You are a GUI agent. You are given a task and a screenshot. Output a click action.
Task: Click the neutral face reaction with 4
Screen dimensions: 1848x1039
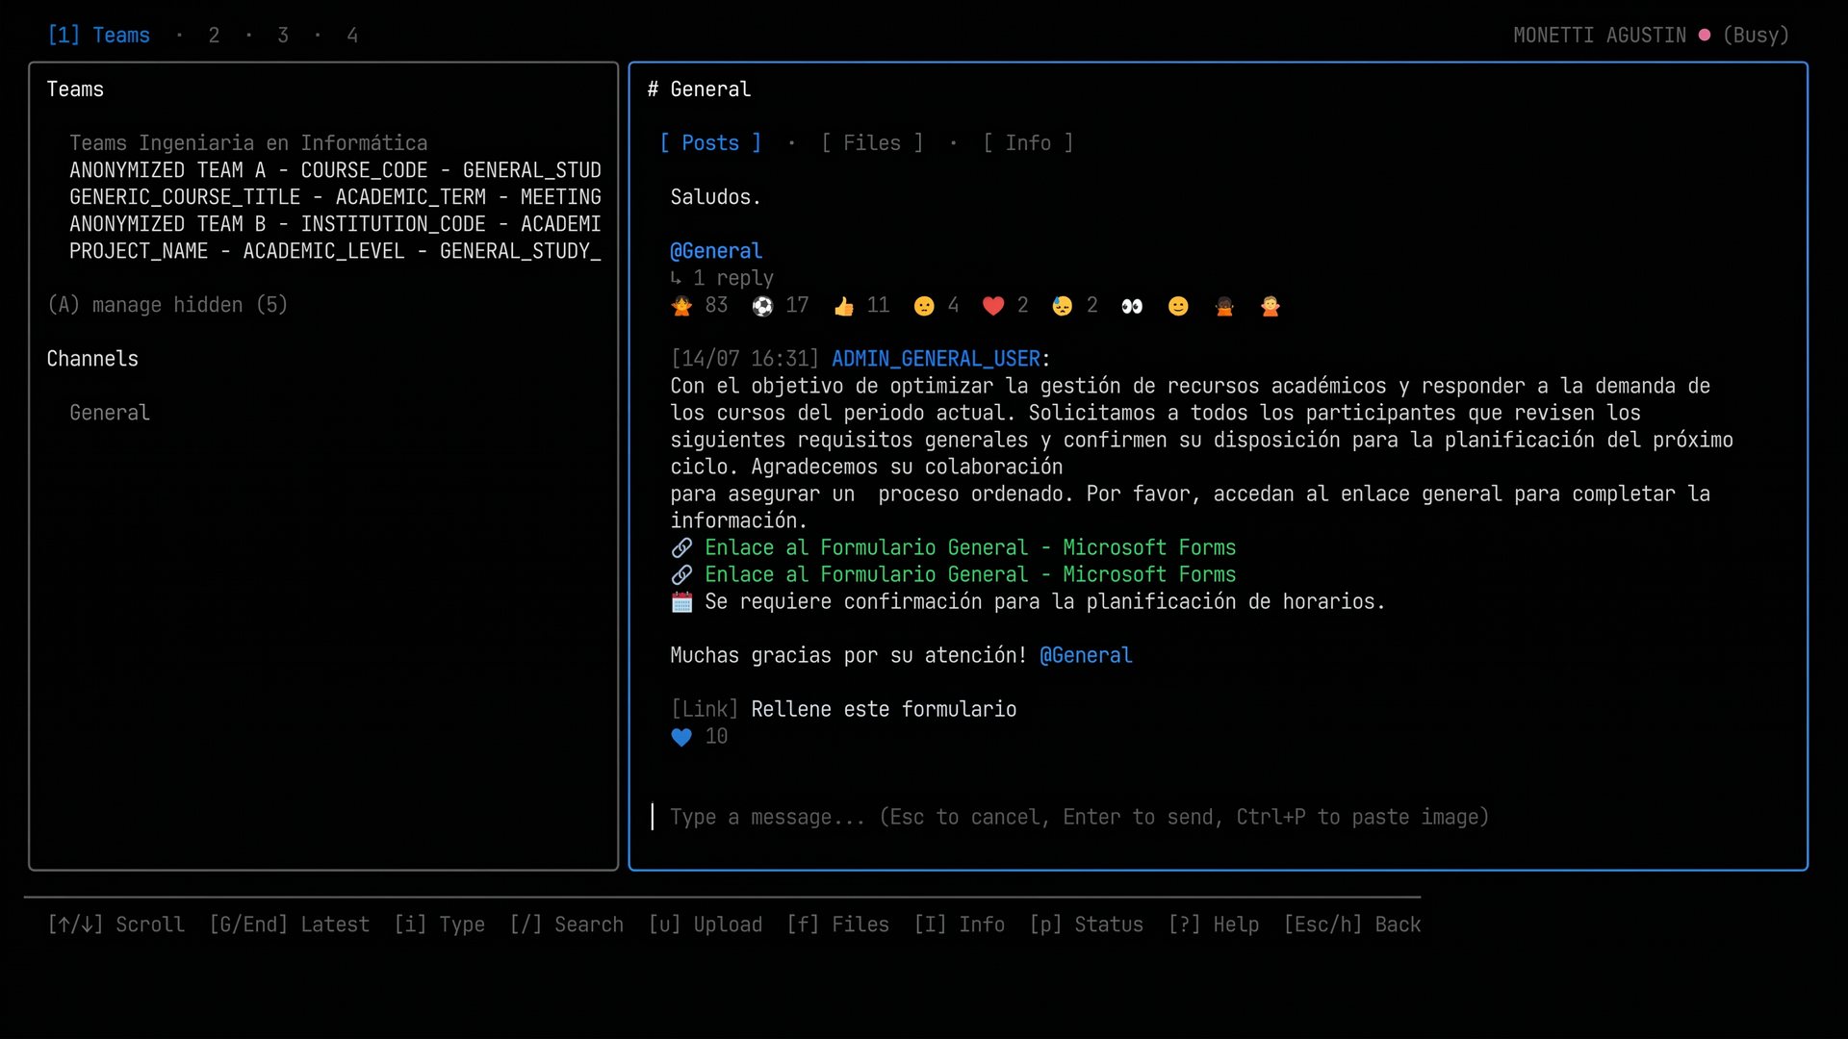pyautogui.click(x=937, y=306)
